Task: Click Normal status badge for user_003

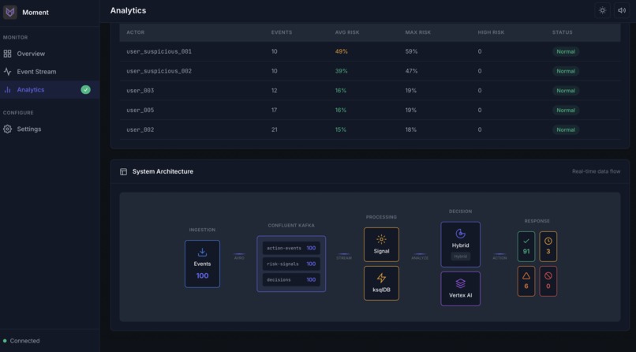Action: tap(566, 91)
